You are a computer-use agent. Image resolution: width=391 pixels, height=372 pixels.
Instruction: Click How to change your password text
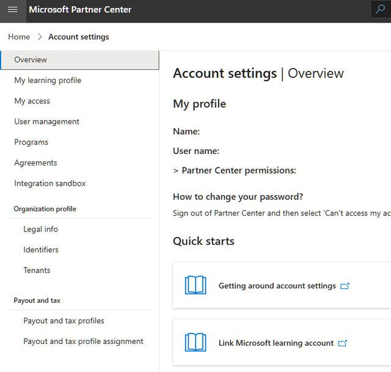[238, 197]
